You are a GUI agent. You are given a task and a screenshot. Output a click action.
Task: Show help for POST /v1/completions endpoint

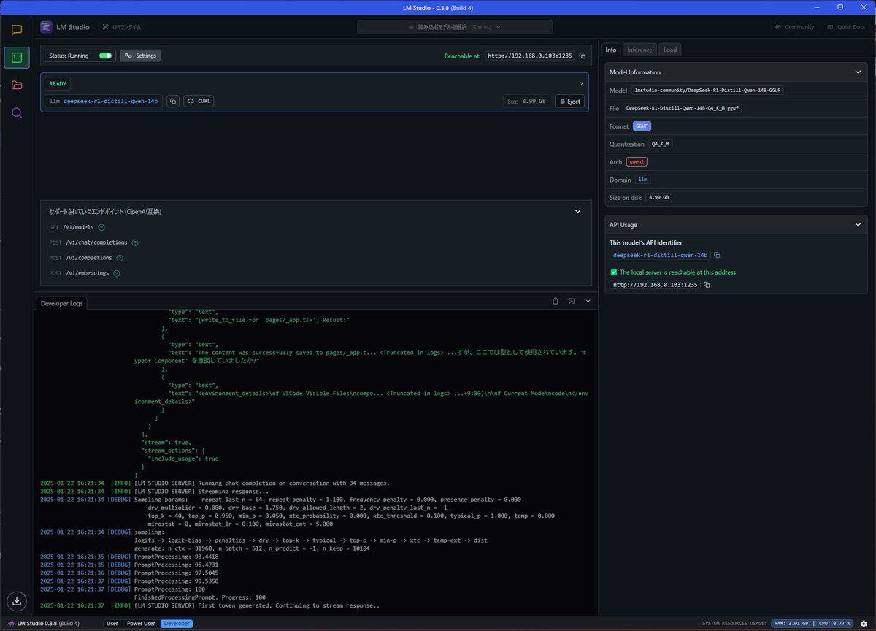point(120,258)
